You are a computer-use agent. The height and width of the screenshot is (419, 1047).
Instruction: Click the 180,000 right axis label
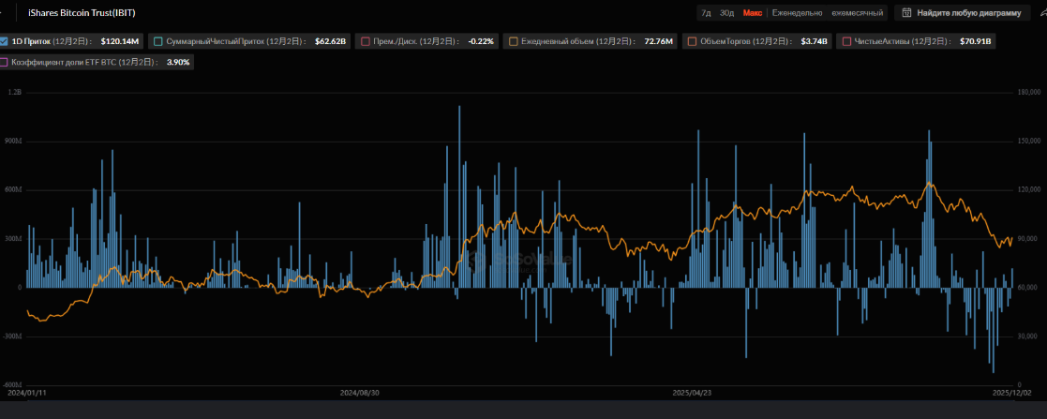[x=1029, y=93]
